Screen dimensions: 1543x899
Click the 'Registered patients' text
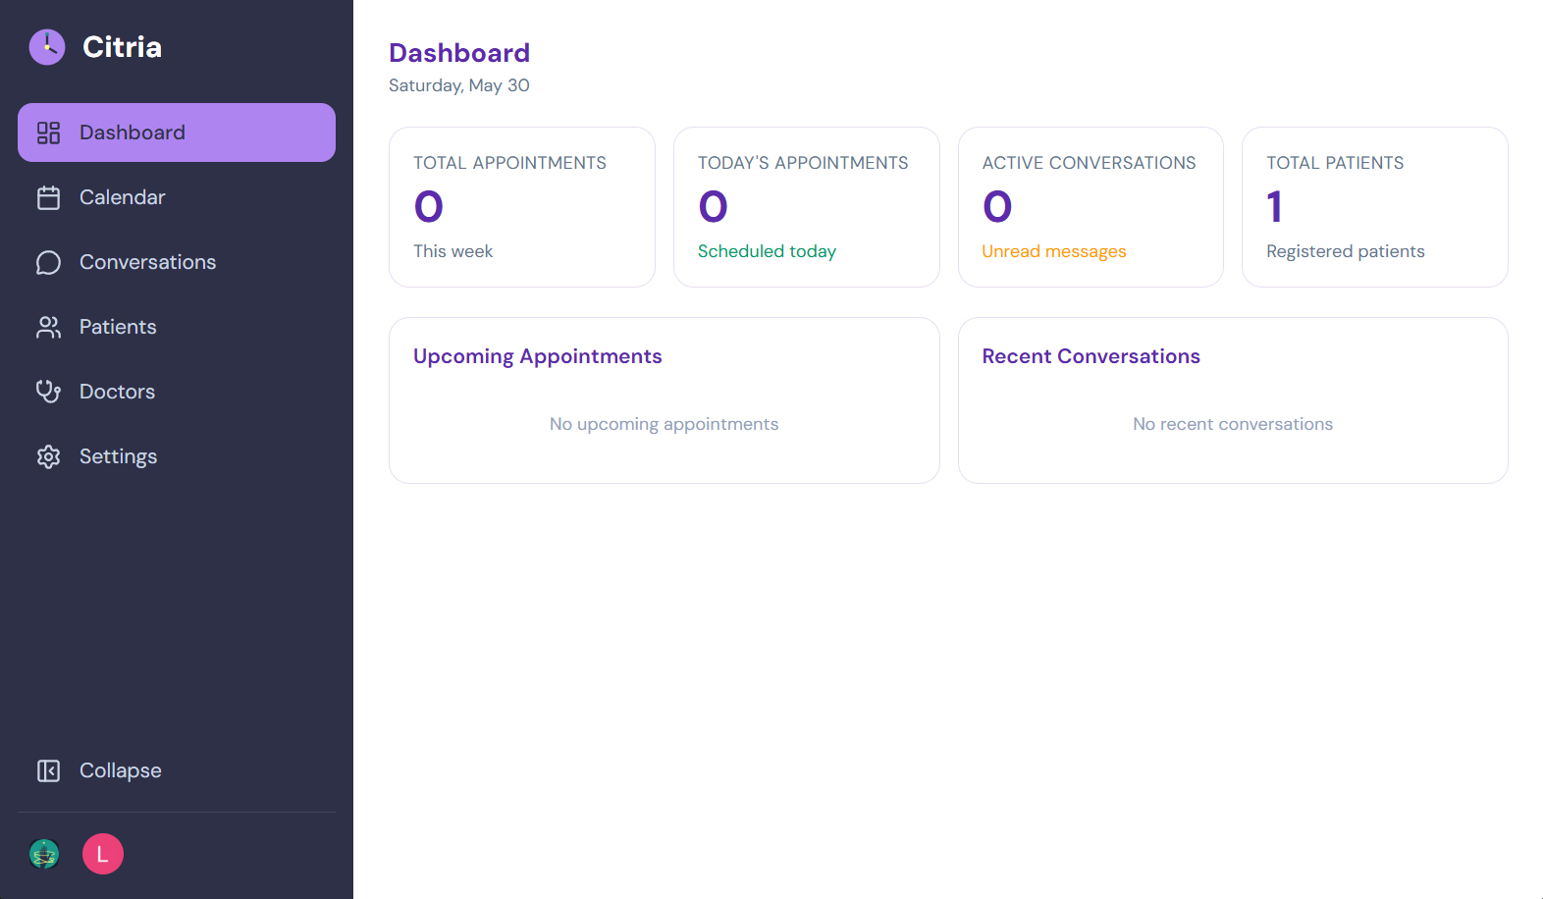point(1345,251)
